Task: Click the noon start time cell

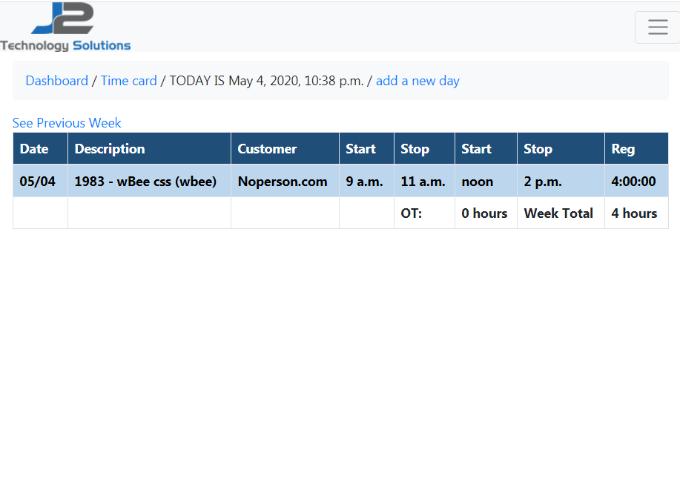Action: (x=486, y=181)
